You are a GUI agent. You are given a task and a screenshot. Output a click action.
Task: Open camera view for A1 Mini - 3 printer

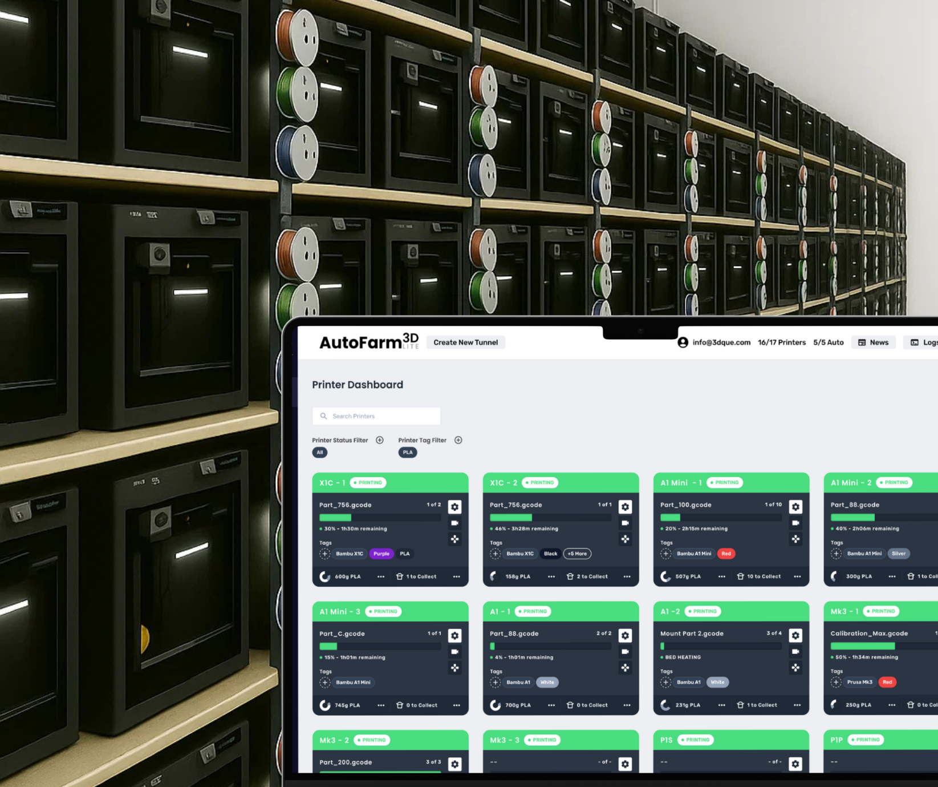(454, 652)
